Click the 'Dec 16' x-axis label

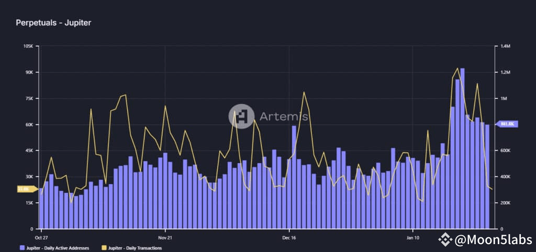coord(289,237)
